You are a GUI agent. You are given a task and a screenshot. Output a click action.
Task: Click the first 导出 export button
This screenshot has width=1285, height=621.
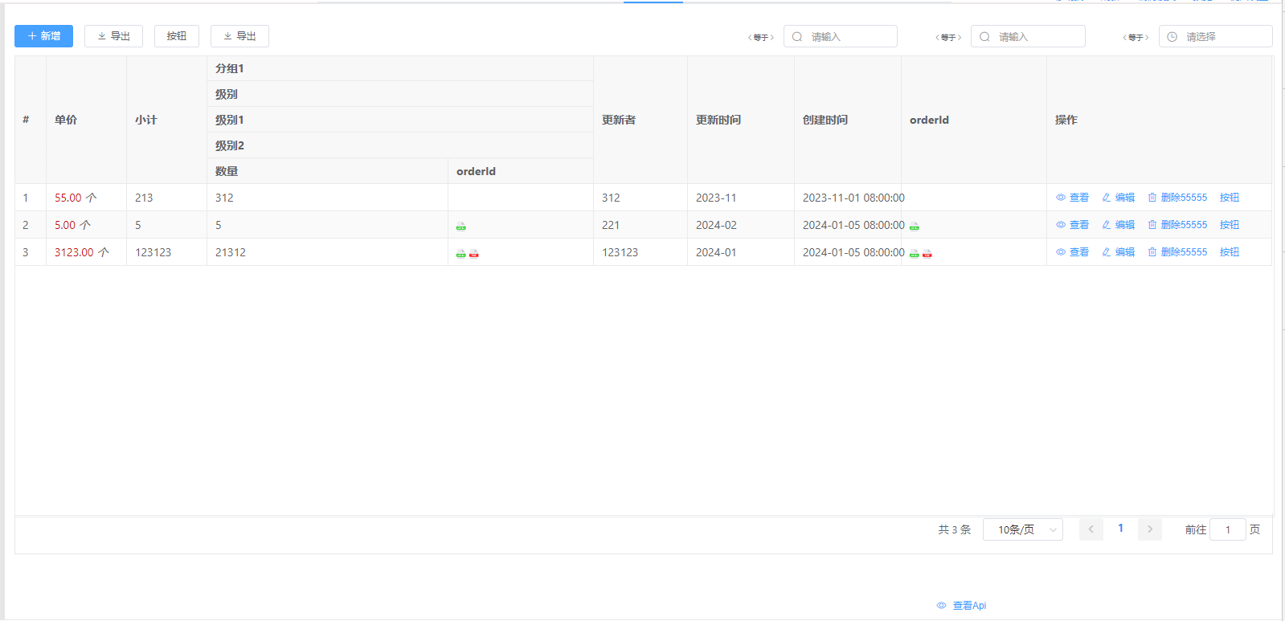[x=113, y=36]
